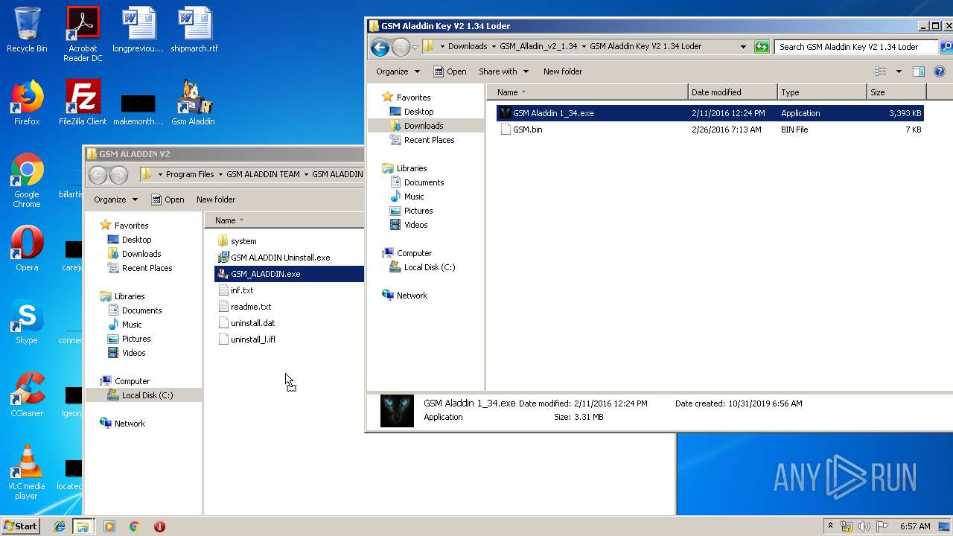The width and height of the screenshot is (953, 536).
Task: Launch Acrobat Reader DC desktop shortcut
Action: click(83, 33)
